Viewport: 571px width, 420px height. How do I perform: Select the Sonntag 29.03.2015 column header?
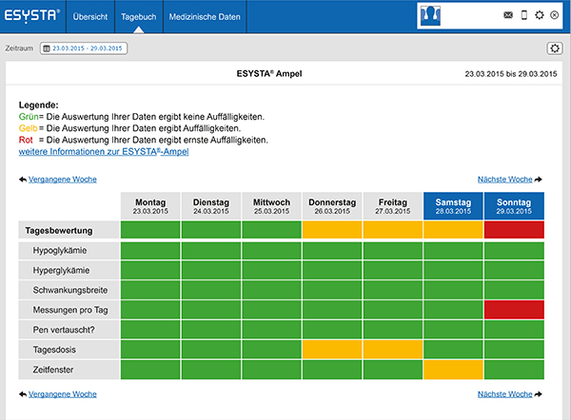coord(514,206)
